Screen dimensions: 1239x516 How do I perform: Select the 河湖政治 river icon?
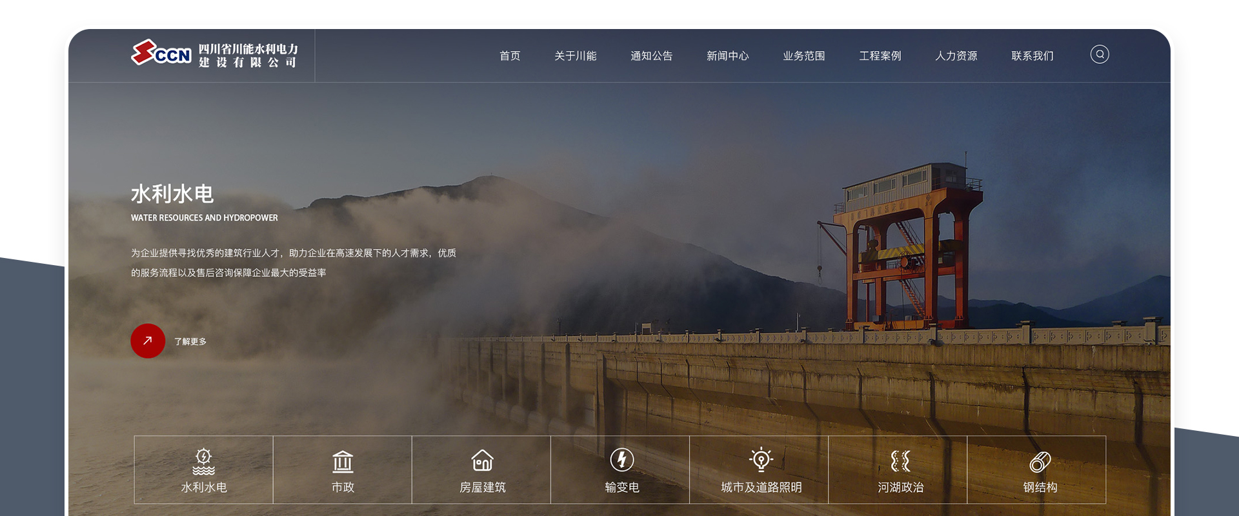pos(900,461)
